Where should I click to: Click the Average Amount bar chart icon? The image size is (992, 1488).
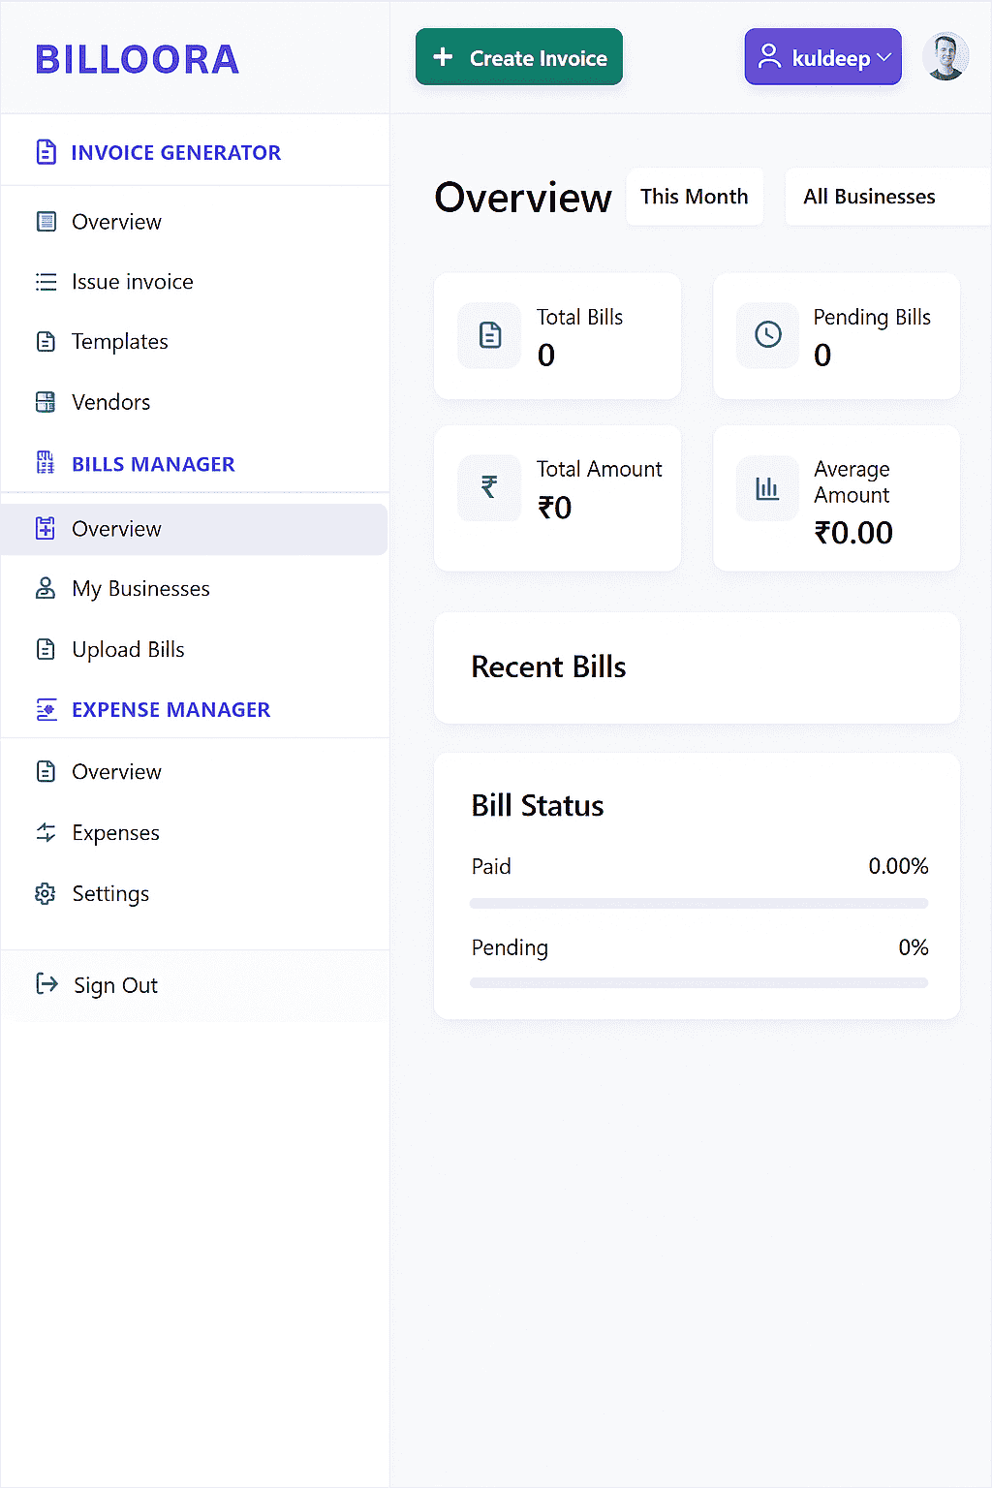pos(767,488)
